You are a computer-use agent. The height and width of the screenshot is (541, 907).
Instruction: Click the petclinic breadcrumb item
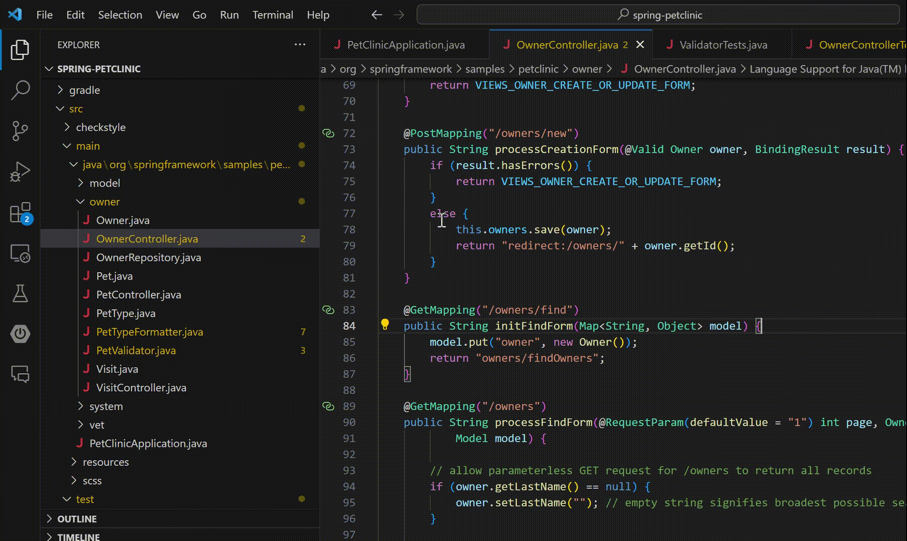(538, 69)
